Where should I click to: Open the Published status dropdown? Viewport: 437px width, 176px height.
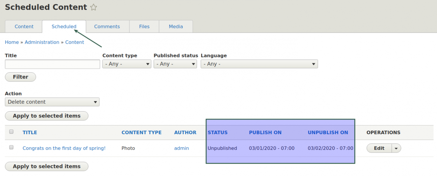point(175,64)
